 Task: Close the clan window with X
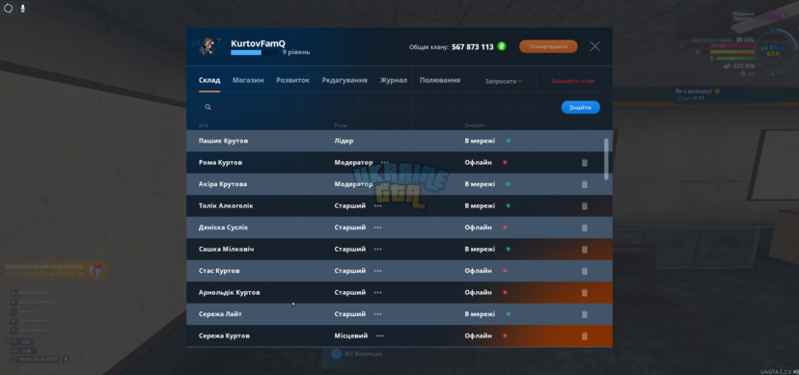point(594,46)
